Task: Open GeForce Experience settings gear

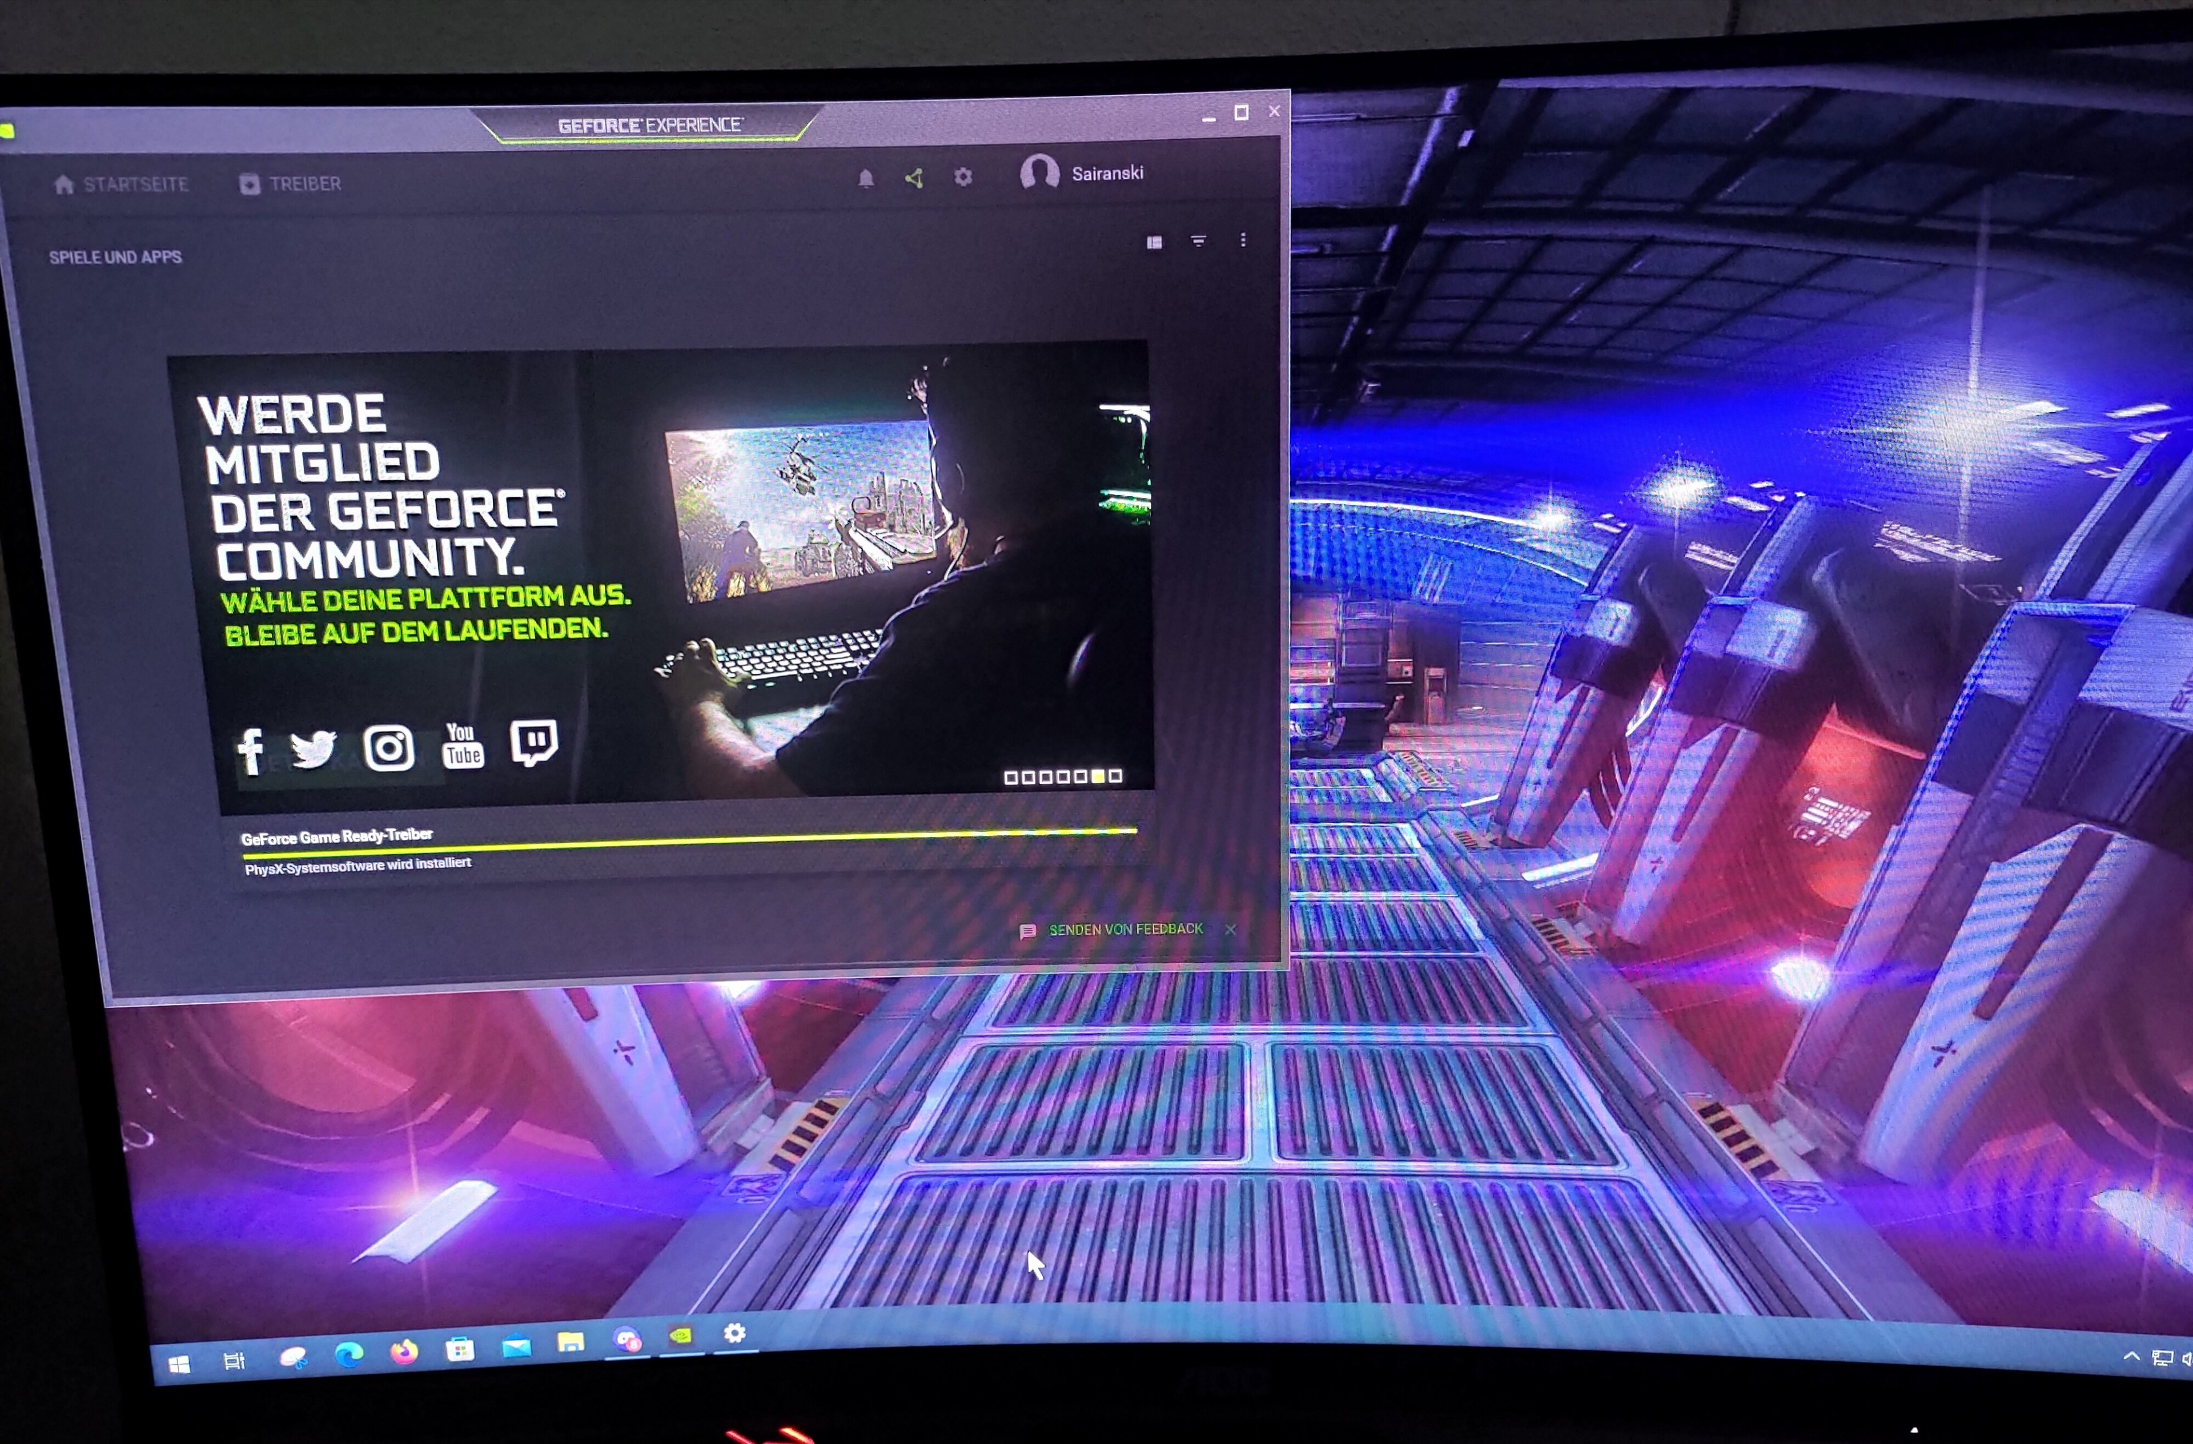Action: pyautogui.click(x=963, y=176)
